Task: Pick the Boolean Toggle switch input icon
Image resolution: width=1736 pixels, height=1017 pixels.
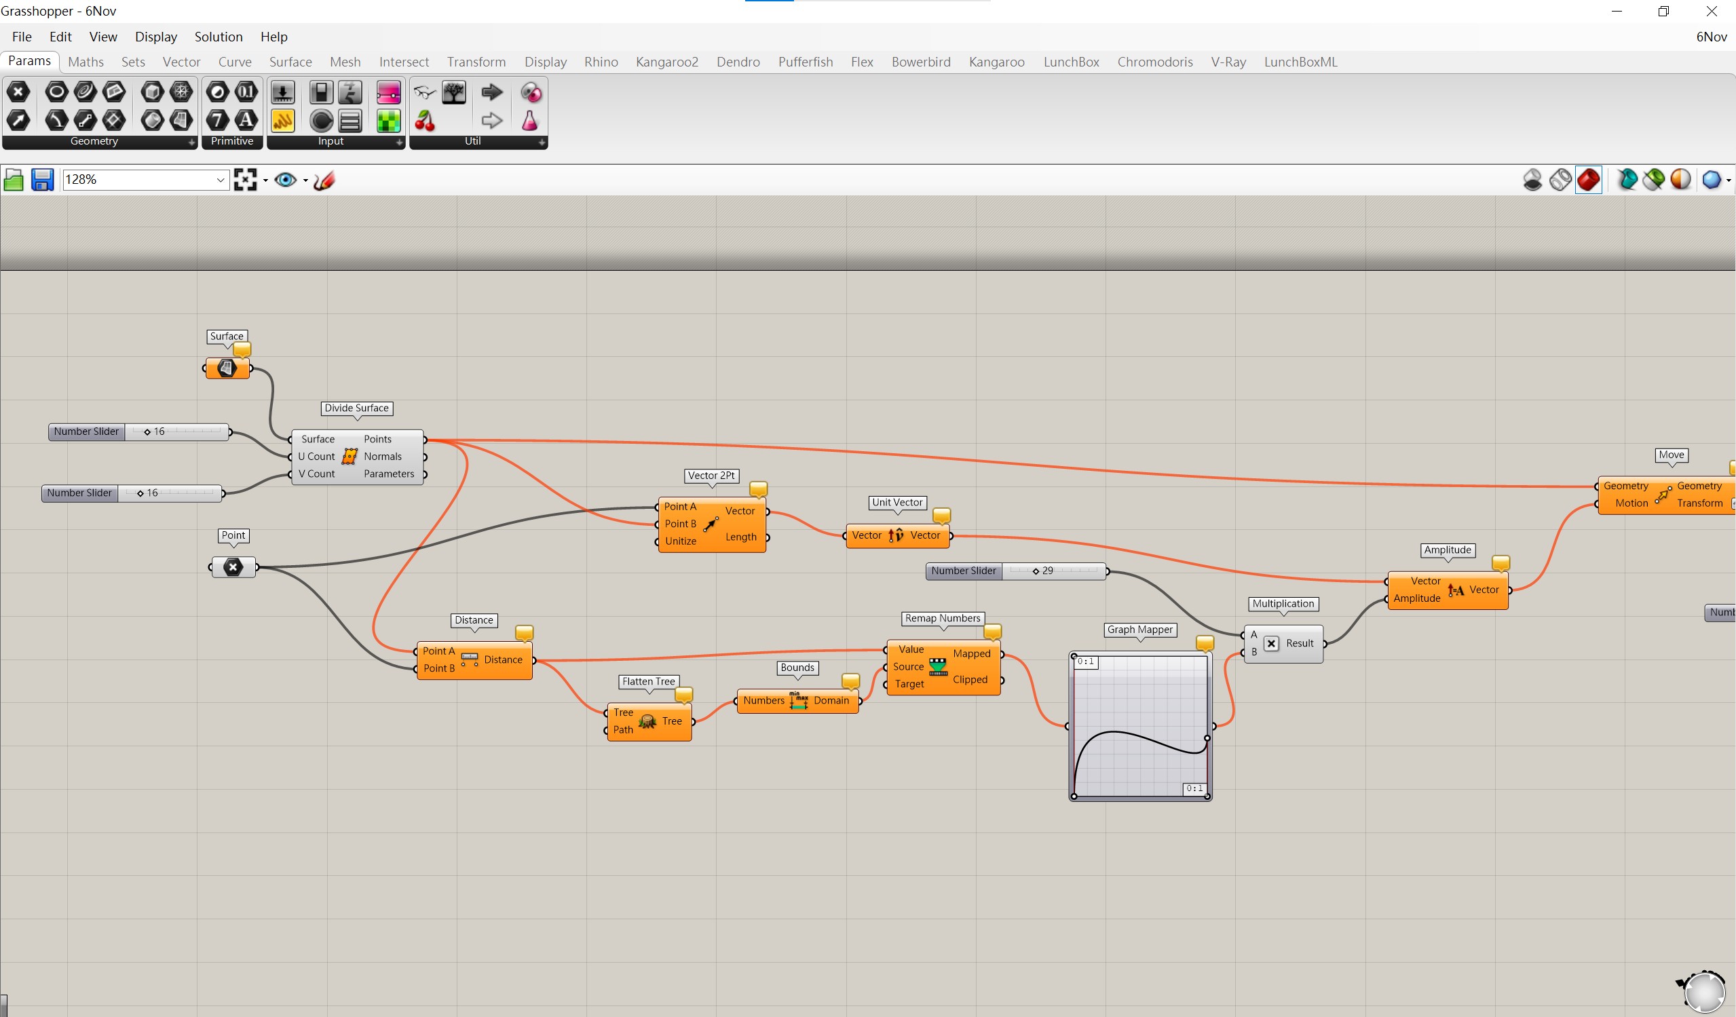Action: (321, 92)
